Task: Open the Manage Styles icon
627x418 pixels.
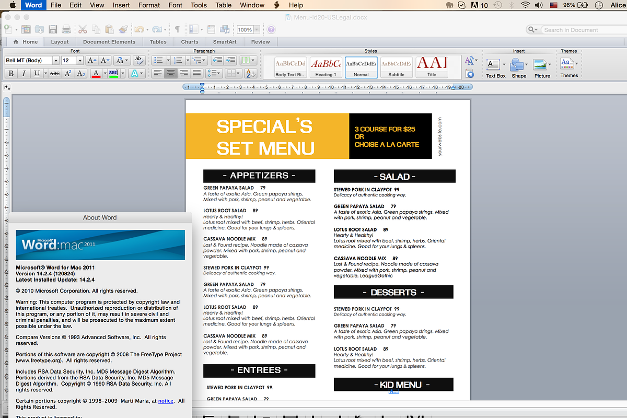Action: 470,74
